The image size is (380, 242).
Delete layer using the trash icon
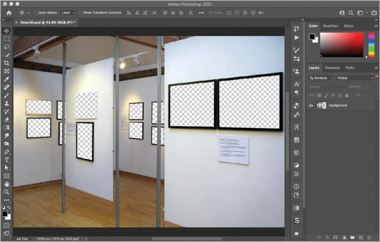click(x=369, y=238)
